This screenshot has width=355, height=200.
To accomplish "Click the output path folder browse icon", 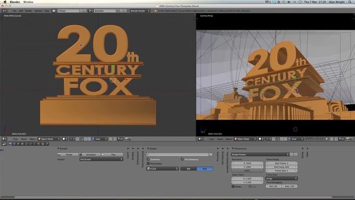I will [211, 154].
